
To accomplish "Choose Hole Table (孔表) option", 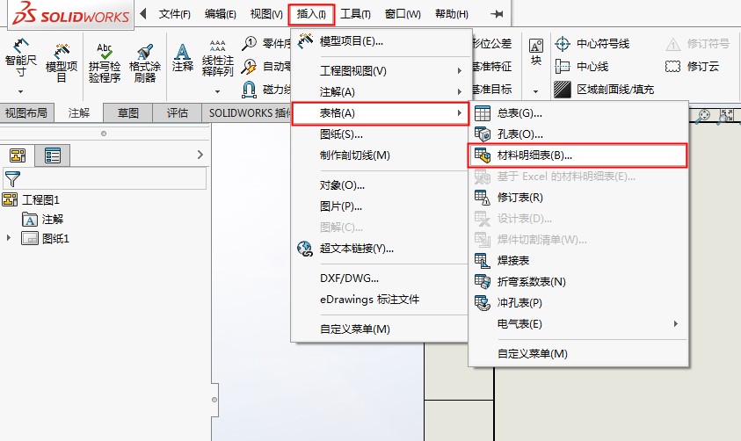I will (x=578, y=134).
